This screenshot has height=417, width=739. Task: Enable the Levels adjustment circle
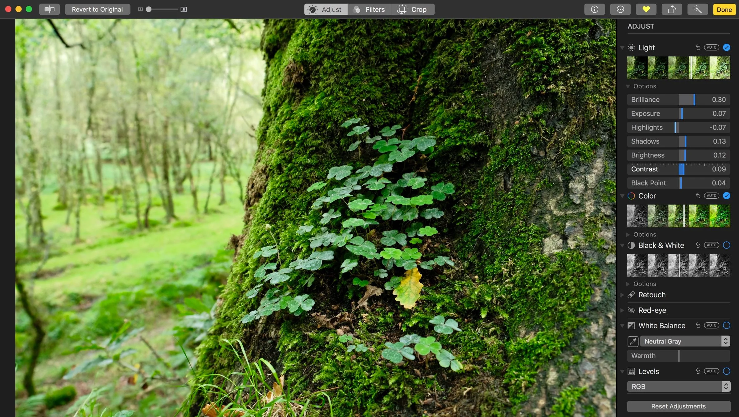726,371
